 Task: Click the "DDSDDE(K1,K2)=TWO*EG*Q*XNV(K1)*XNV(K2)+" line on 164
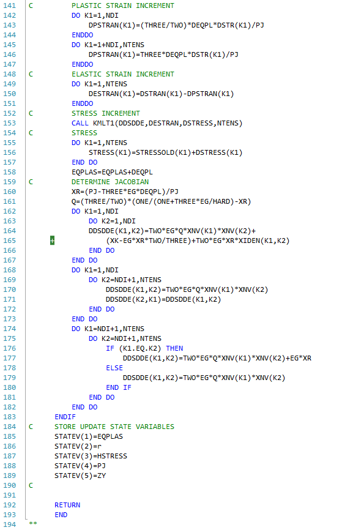pyautogui.click(x=173, y=231)
